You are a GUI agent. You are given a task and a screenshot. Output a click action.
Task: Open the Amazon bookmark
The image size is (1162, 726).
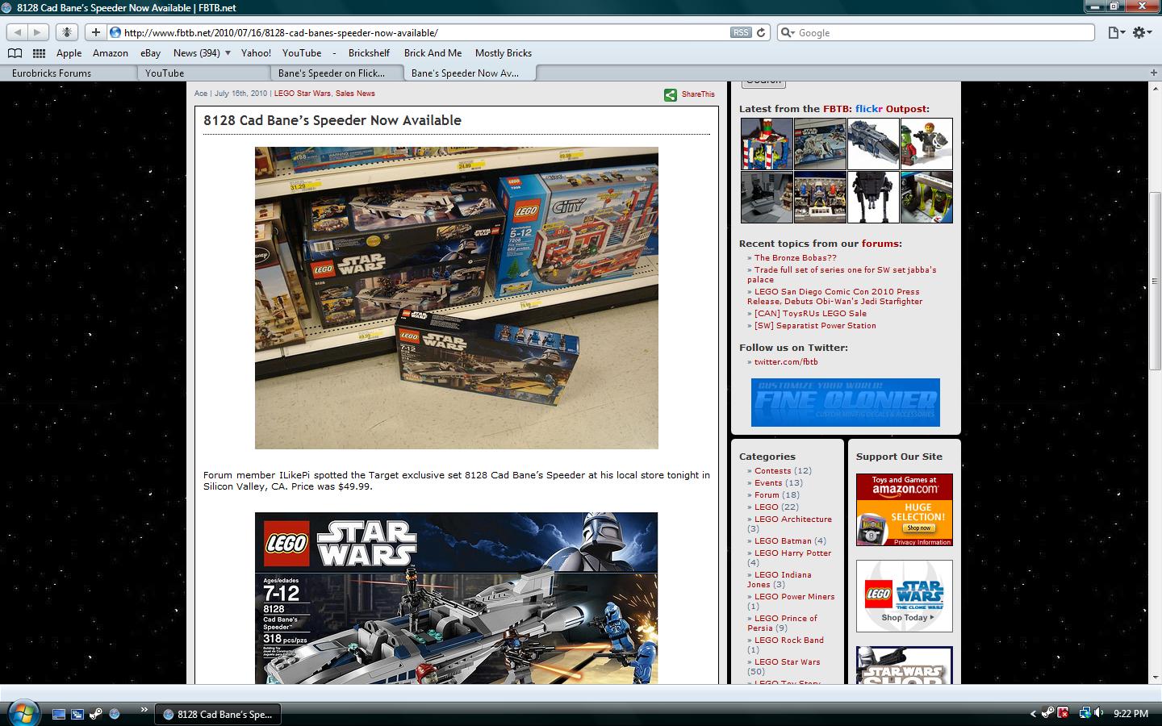[111, 53]
